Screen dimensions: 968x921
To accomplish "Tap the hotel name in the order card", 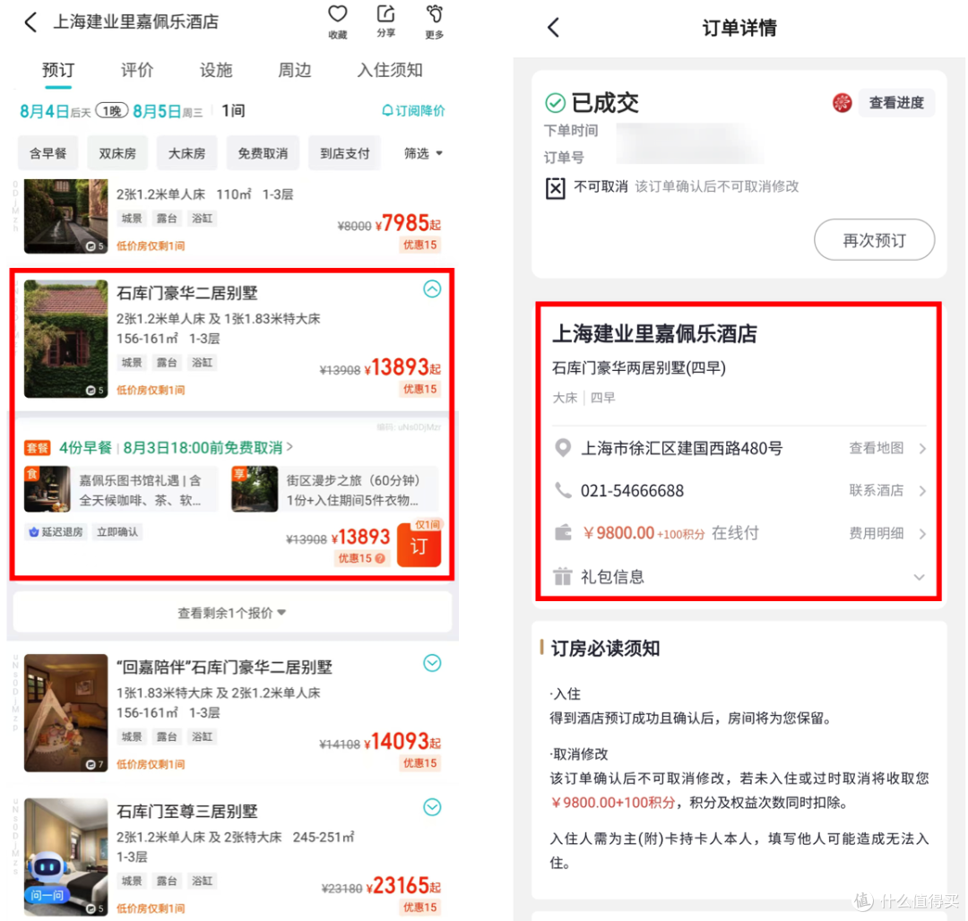I will point(654,334).
